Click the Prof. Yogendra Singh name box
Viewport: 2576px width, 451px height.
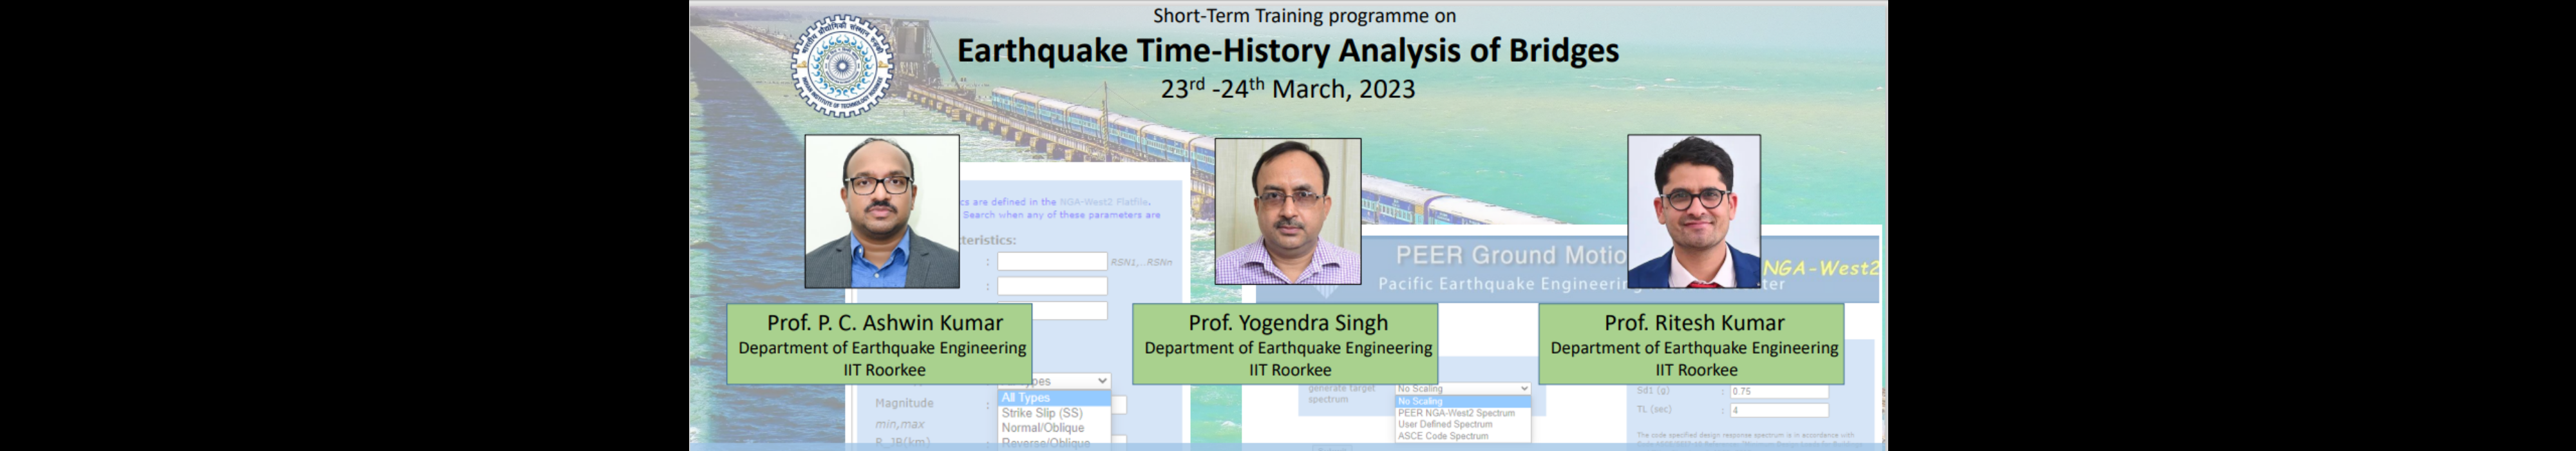(x=1287, y=344)
